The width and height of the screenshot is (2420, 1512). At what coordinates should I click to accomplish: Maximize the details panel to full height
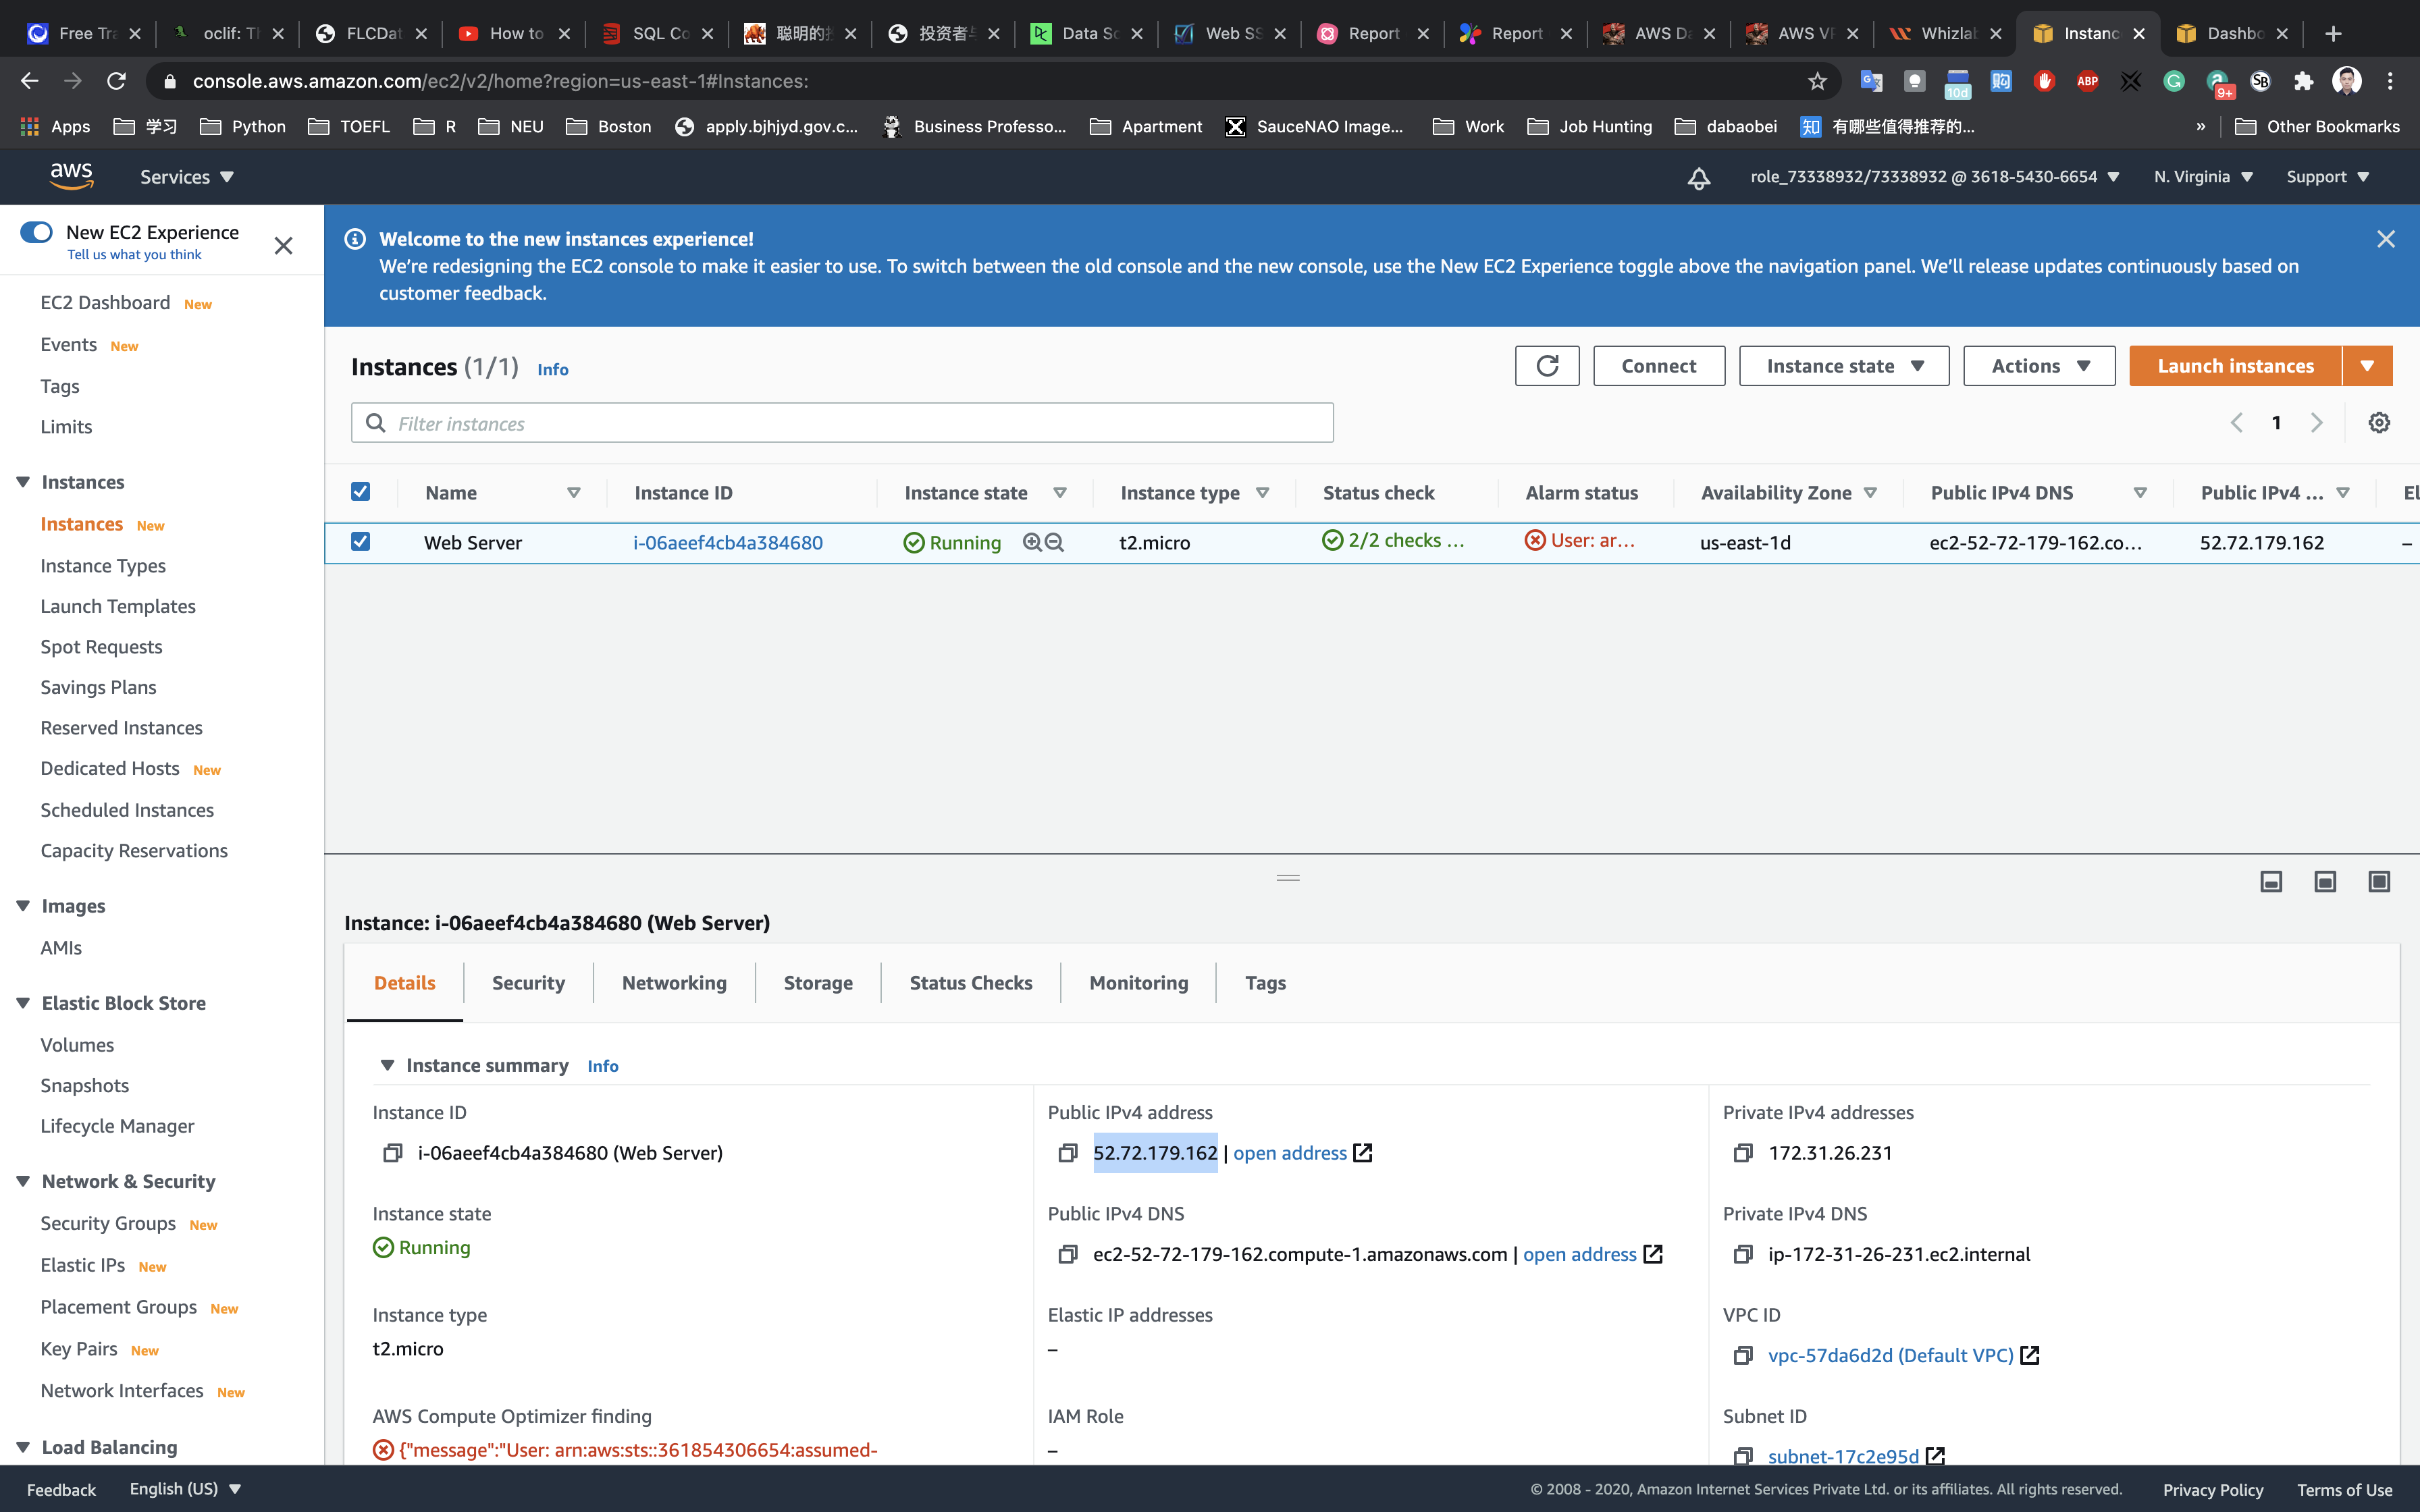[2379, 881]
